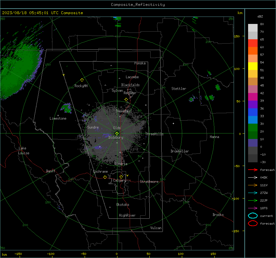The image size is (276, 258).
Task: Click the Airdrie city label
Action: (x=121, y=164)
